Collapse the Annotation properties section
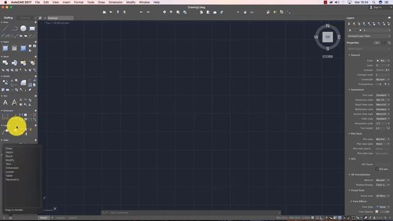393x221 pixels. [349, 90]
